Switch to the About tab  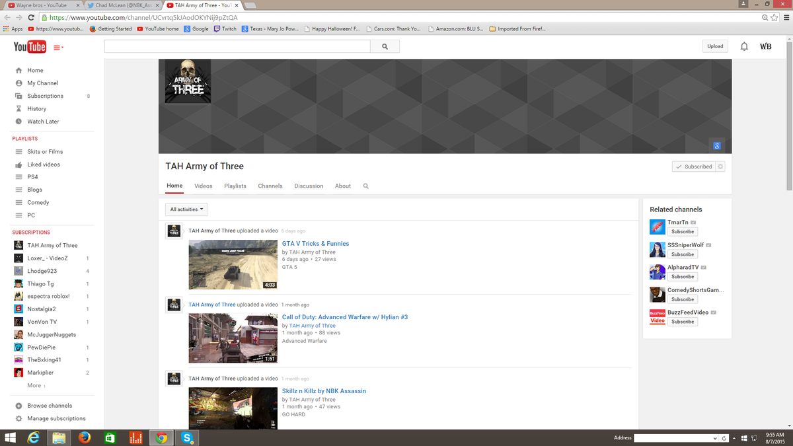tap(343, 186)
